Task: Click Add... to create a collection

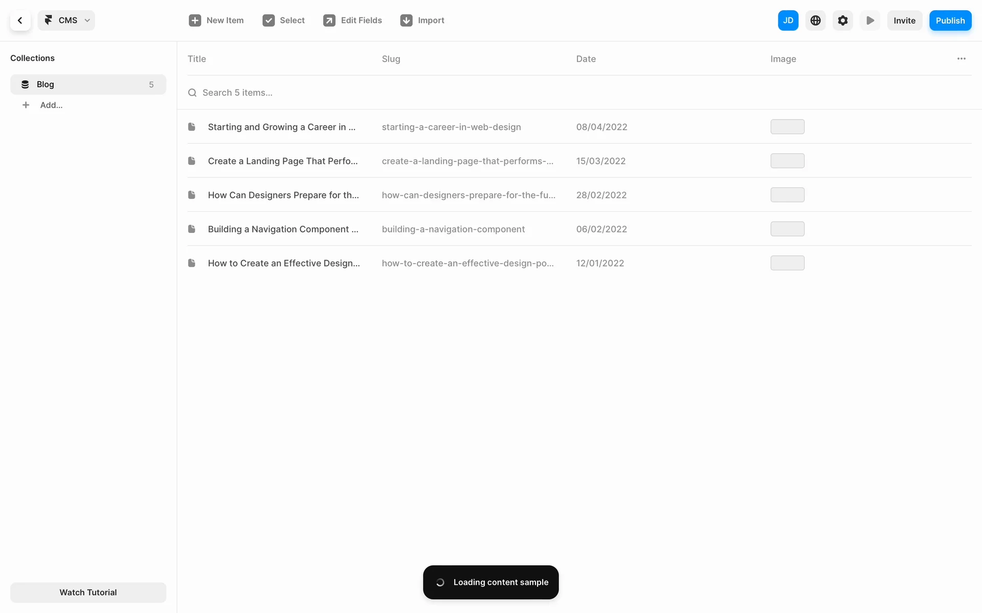Action: tap(51, 105)
